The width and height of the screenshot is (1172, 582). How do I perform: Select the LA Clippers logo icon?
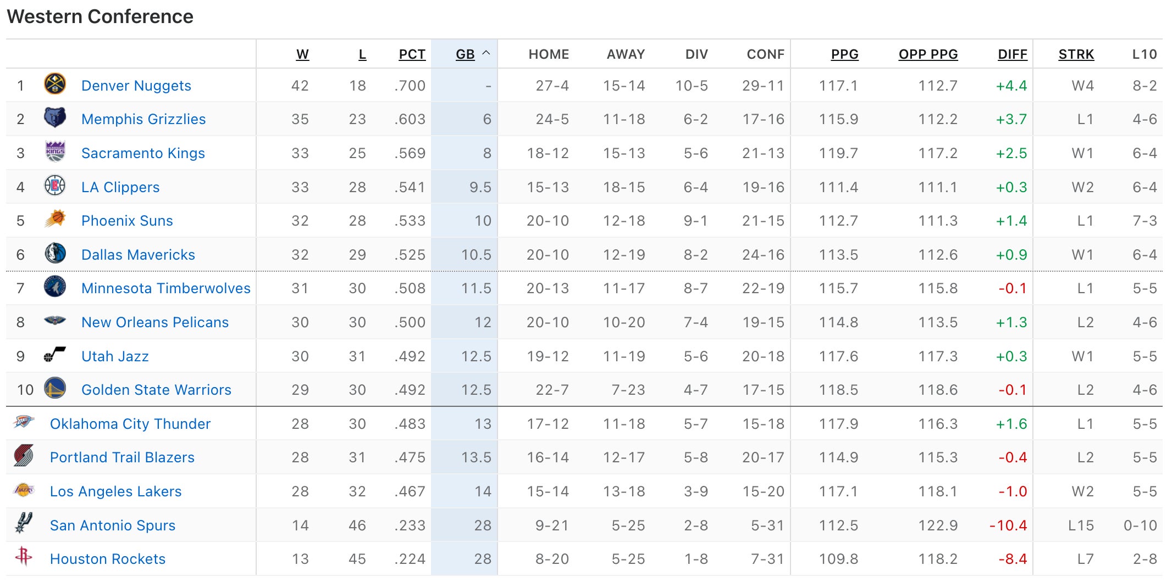55,186
